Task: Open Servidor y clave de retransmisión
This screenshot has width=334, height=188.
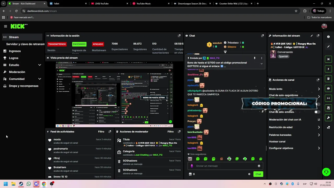Action: pos(25,44)
